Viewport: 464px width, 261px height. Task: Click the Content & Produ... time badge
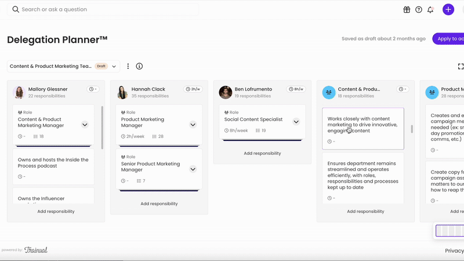pyautogui.click(x=403, y=89)
